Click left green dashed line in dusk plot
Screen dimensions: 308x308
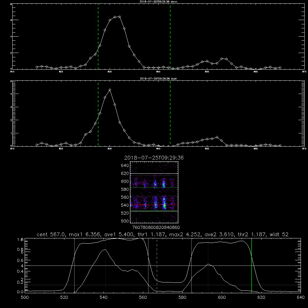(x=98, y=113)
